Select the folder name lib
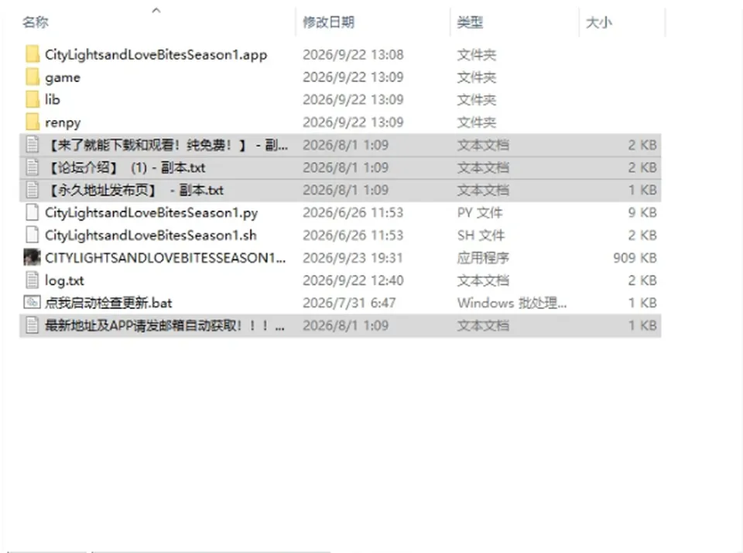Screen dimensions: 743x553 point(53,100)
